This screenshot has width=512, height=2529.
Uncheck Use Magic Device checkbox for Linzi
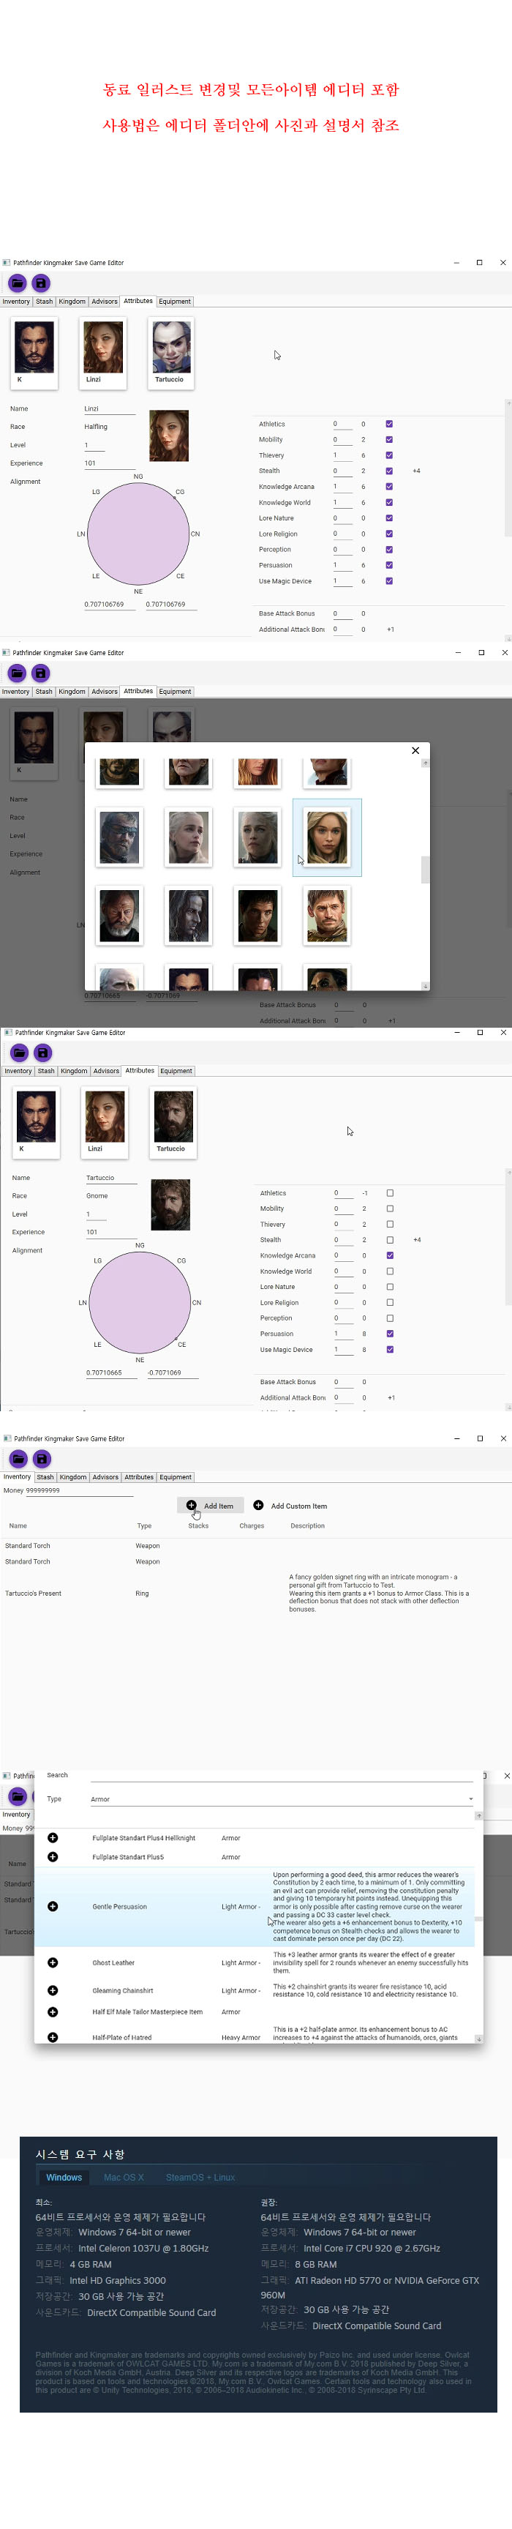point(389,581)
